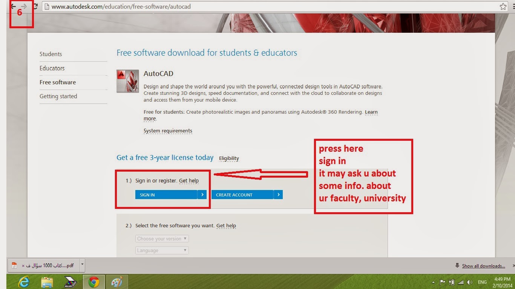Click arrow beside SIGN IN button
The image size is (515, 289).
[202, 195]
